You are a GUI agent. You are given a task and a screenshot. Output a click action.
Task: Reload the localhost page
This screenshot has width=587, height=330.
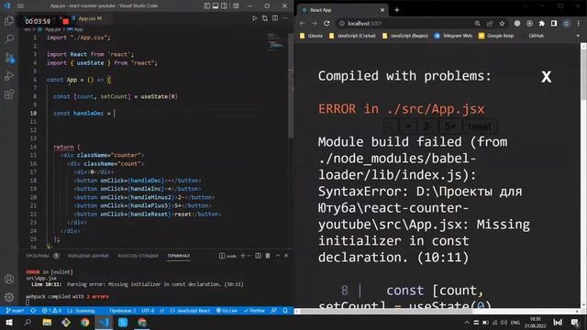327,23
